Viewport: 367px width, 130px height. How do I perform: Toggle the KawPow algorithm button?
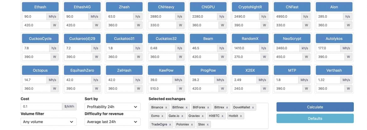tap(166, 70)
